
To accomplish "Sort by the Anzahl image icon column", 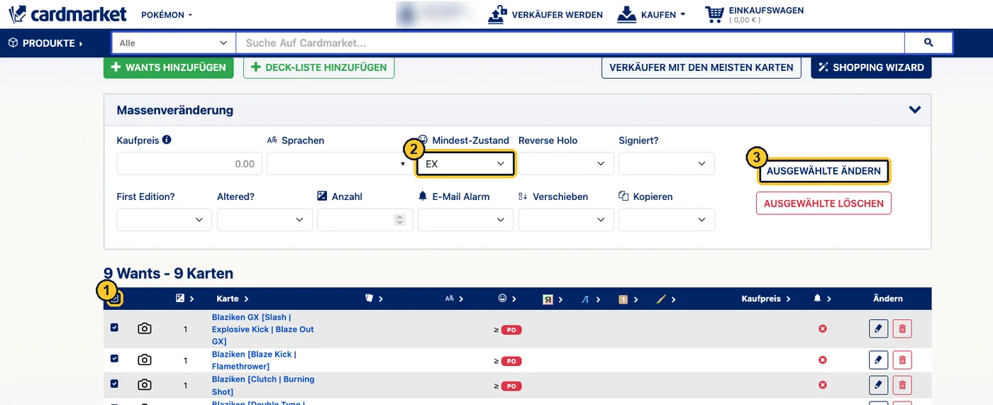I will (x=184, y=299).
